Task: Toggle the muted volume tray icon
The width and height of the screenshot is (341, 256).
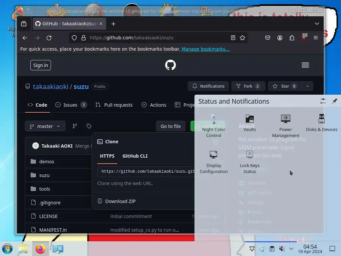Action: coord(282,249)
